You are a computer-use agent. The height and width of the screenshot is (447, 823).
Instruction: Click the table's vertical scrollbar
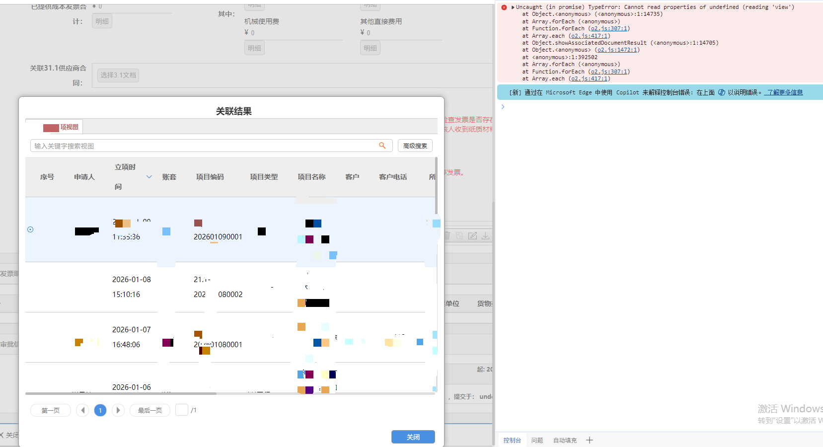pos(436,186)
